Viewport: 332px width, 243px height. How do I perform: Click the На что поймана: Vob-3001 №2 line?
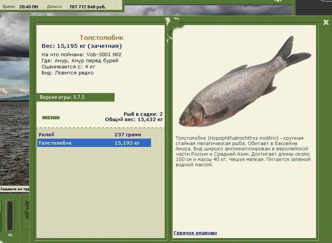(x=81, y=54)
